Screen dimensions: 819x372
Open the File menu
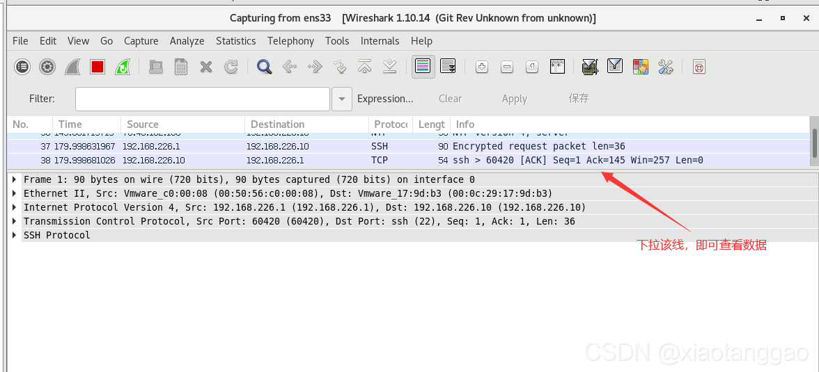pyautogui.click(x=20, y=41)
